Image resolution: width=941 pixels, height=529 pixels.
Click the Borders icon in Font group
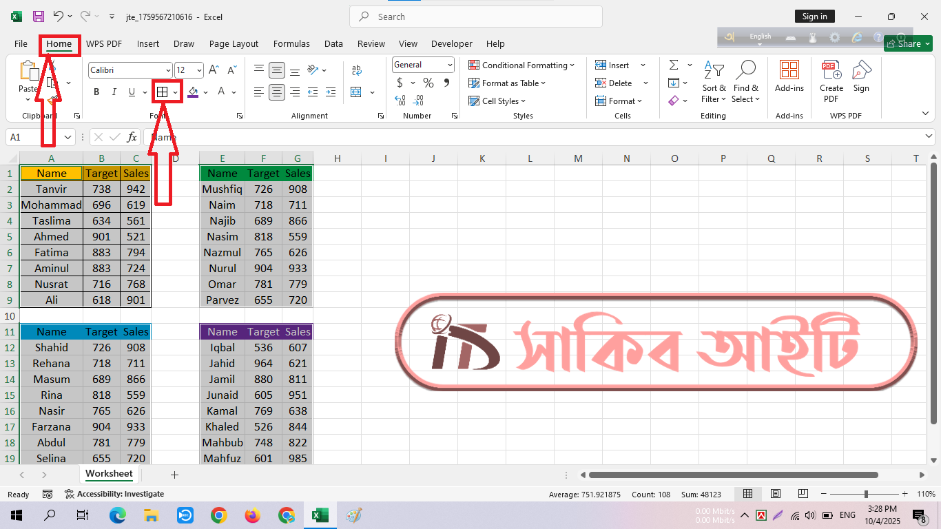(x=163, y=92)
